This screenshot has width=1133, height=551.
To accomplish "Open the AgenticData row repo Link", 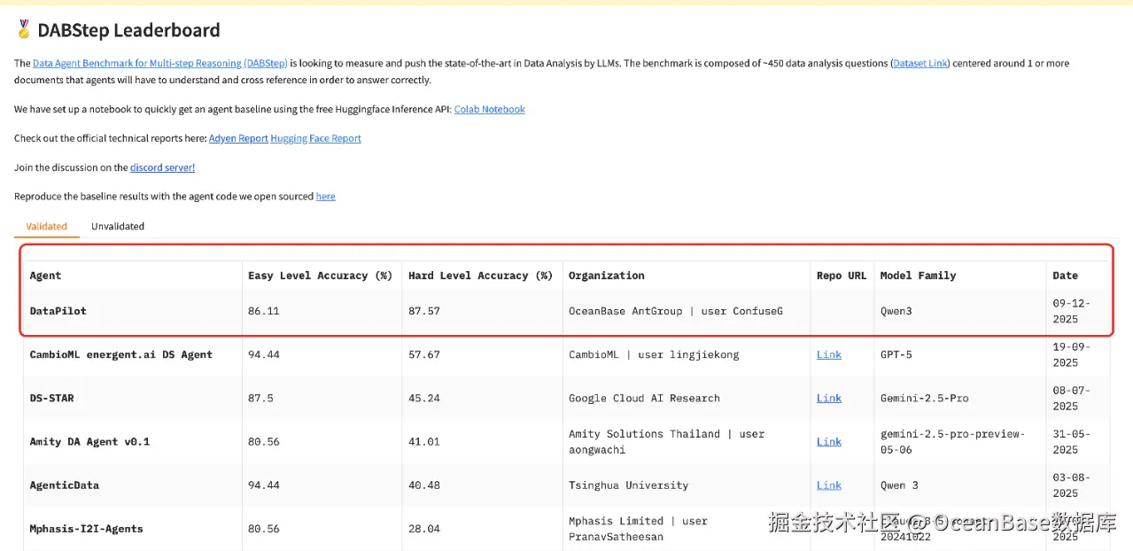I will (x=829, y=485).
